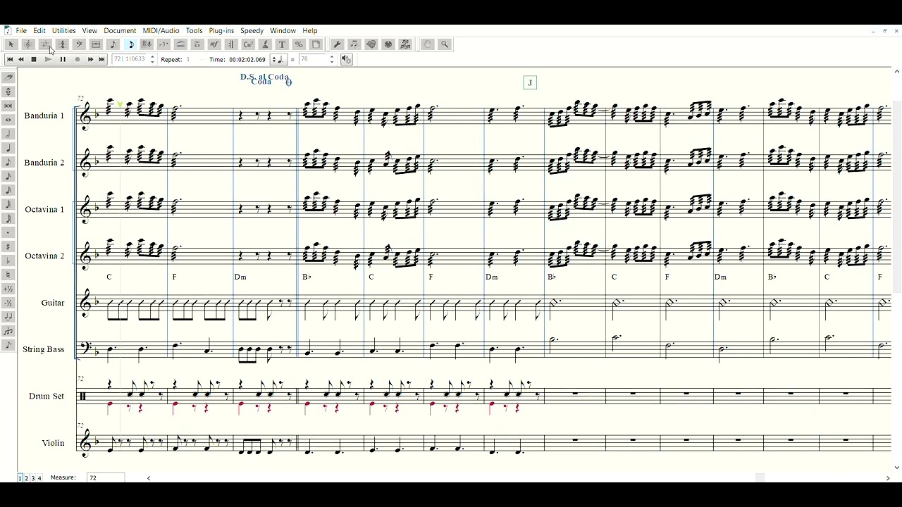Select the Expression mf tool

214,44
